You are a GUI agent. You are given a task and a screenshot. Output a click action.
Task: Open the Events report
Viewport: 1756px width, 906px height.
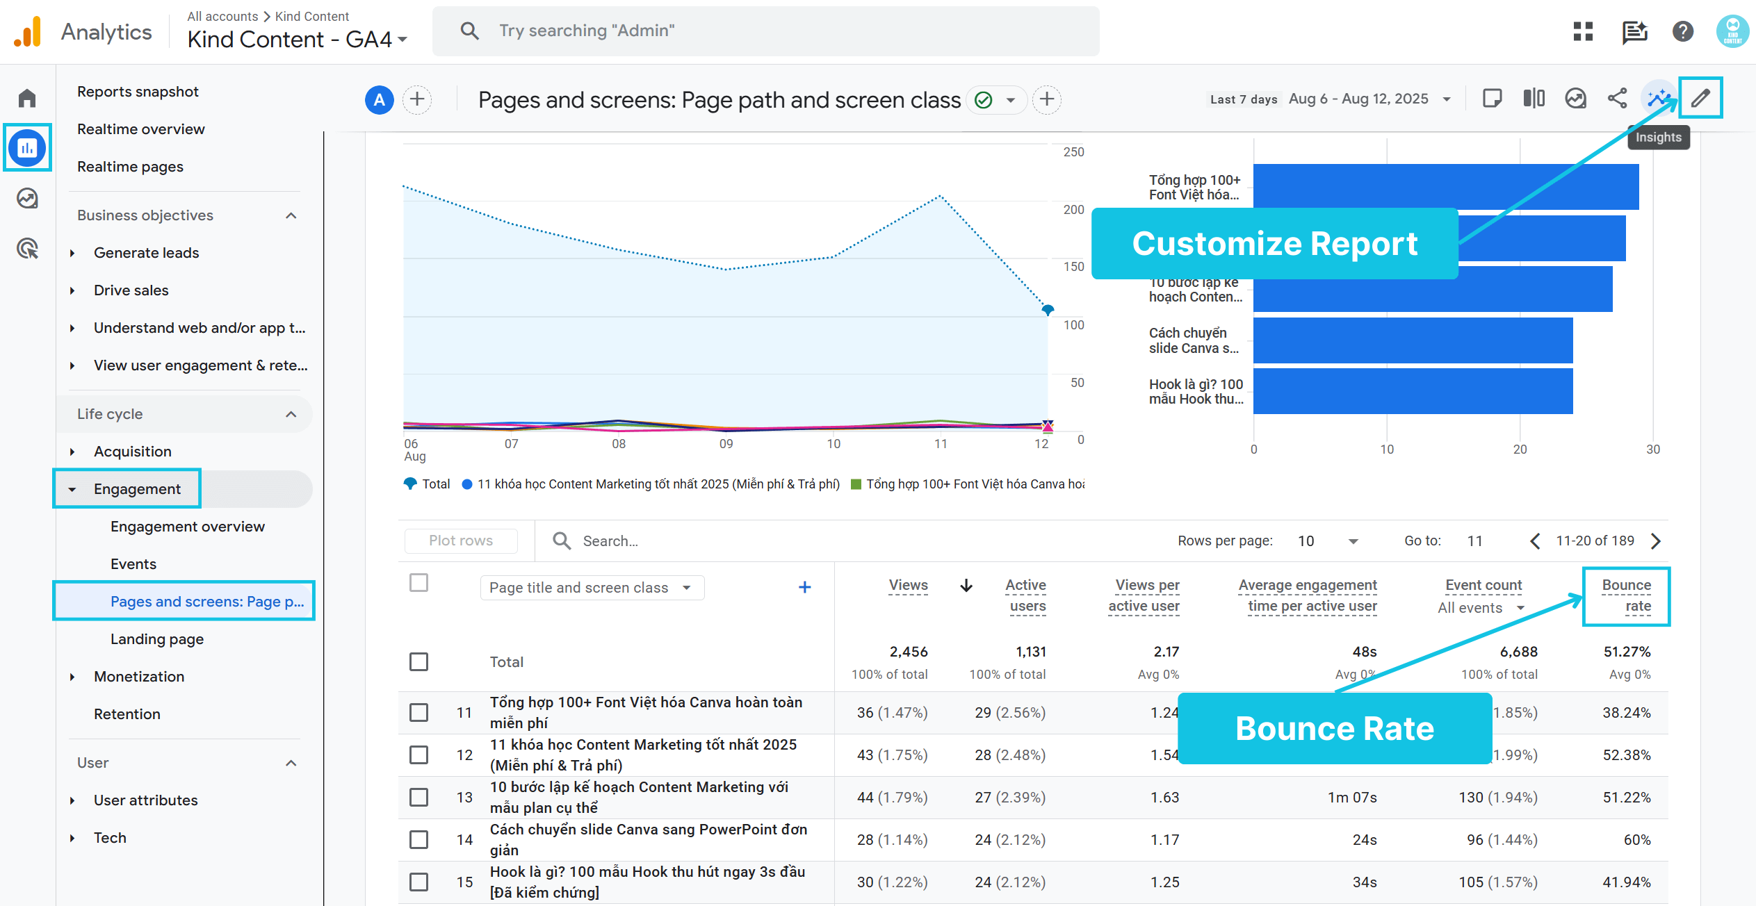(133, 563)
